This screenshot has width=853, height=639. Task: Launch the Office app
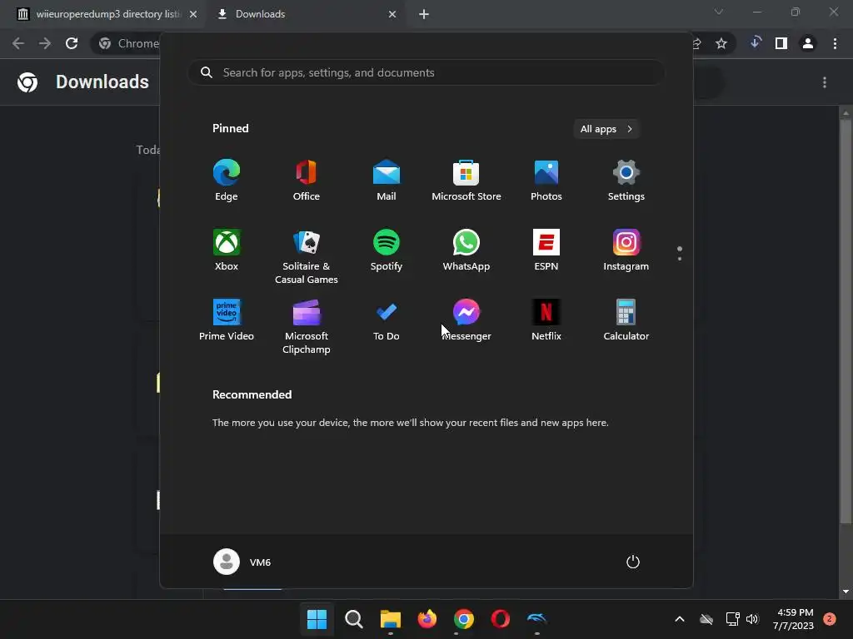click(307, 180)
